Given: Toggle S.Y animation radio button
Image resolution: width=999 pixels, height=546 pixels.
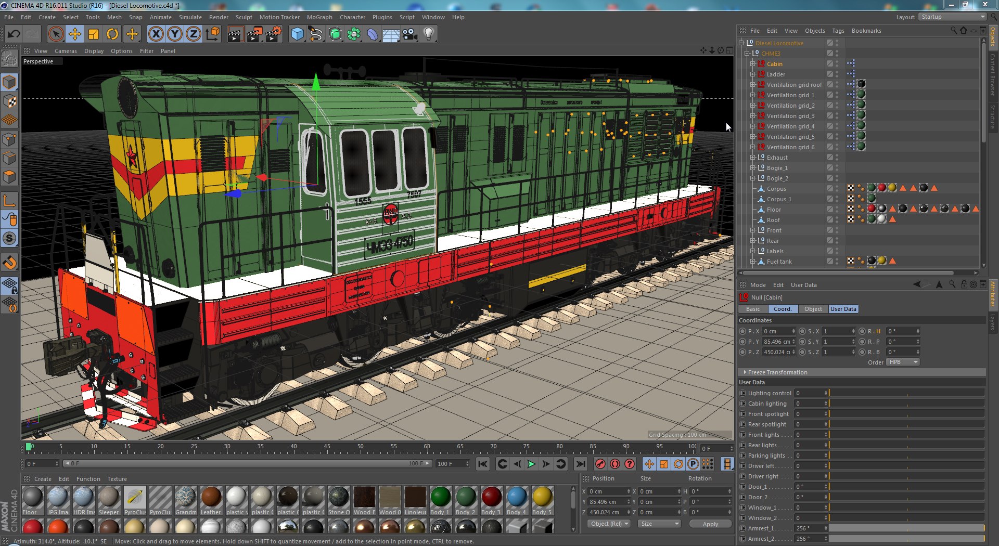Looking at the screenshot, I should pyautogui.click(x=802, y=342).
